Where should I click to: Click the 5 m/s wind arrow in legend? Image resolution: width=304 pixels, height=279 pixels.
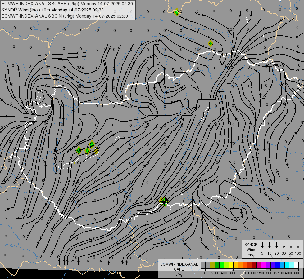[x=262, y=245]
